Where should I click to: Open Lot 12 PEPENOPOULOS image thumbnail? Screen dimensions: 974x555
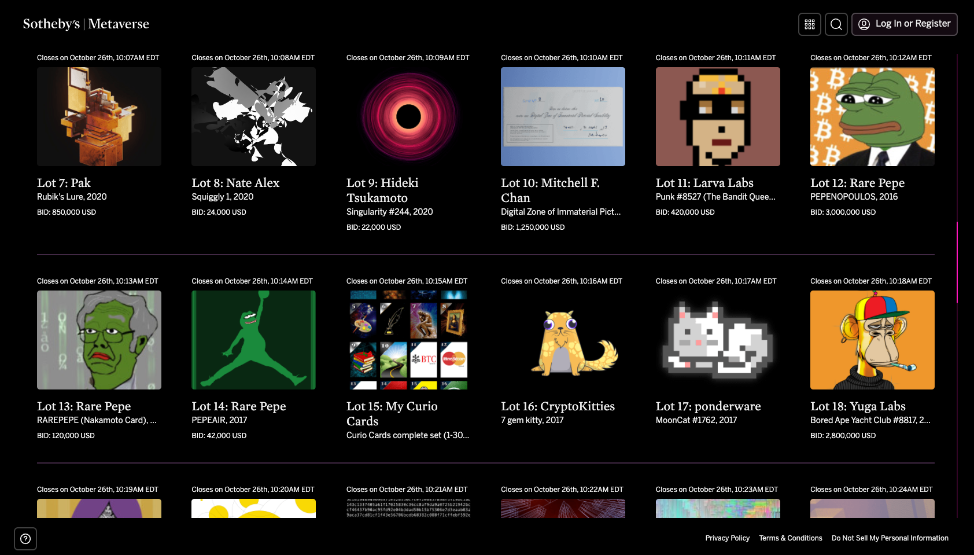point(872,116)
